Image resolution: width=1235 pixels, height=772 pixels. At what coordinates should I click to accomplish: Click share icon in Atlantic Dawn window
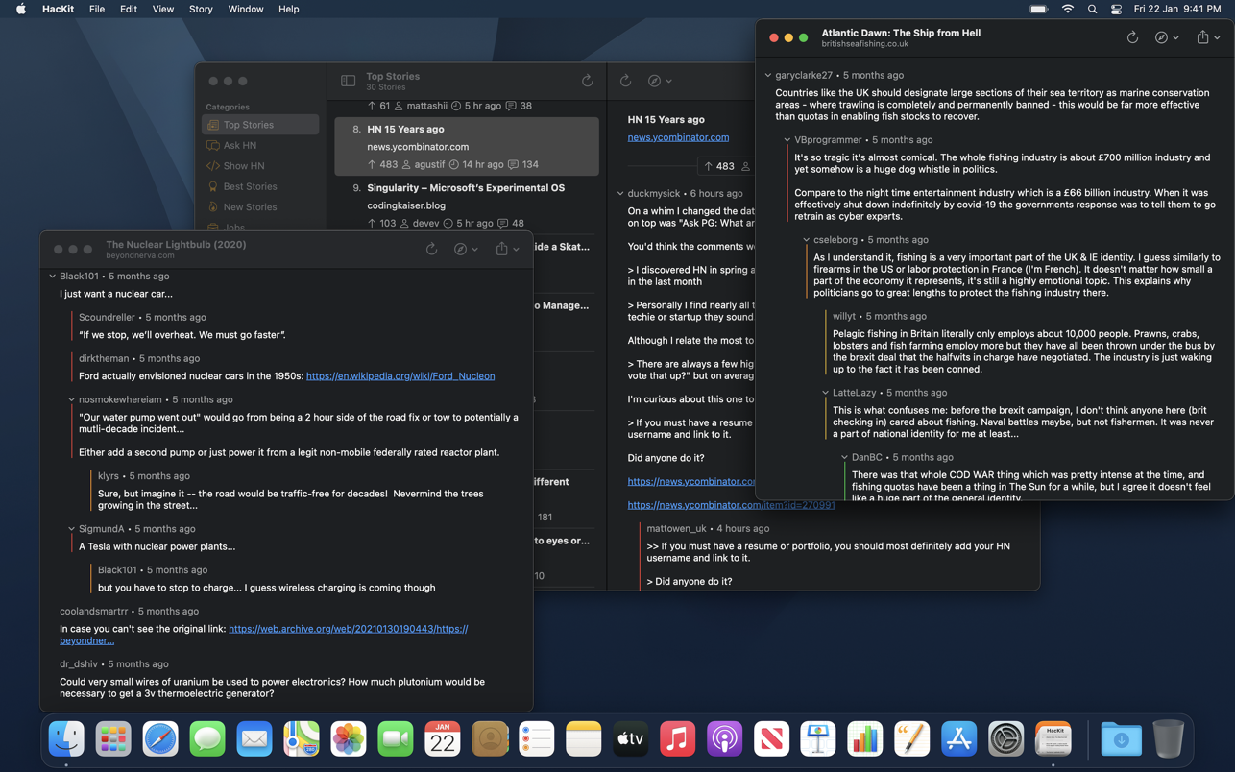[x=1202, y=37]
